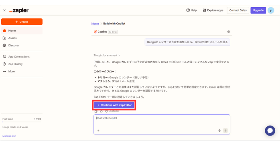Follow the Home breadcrumb link
This screenshot has width=280, height=146.
95,24
